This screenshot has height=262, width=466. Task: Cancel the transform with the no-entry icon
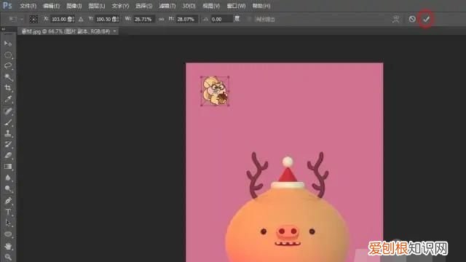point(412,19)
